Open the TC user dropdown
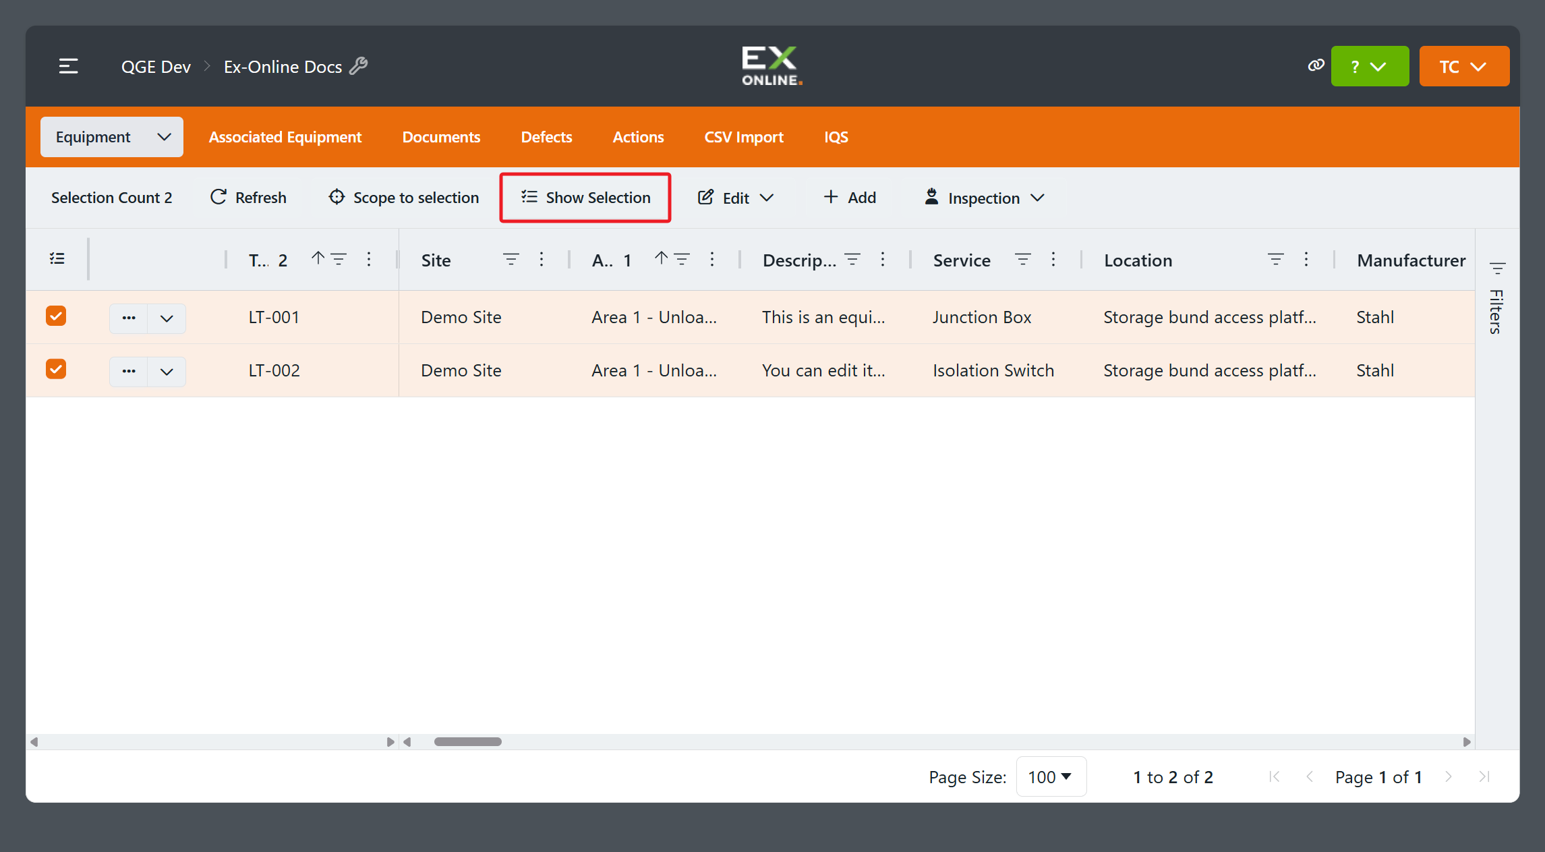 click(1464, 66)
